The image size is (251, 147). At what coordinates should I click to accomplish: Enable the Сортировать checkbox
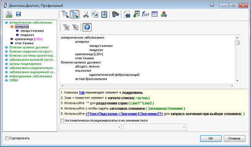pos(7,138)
